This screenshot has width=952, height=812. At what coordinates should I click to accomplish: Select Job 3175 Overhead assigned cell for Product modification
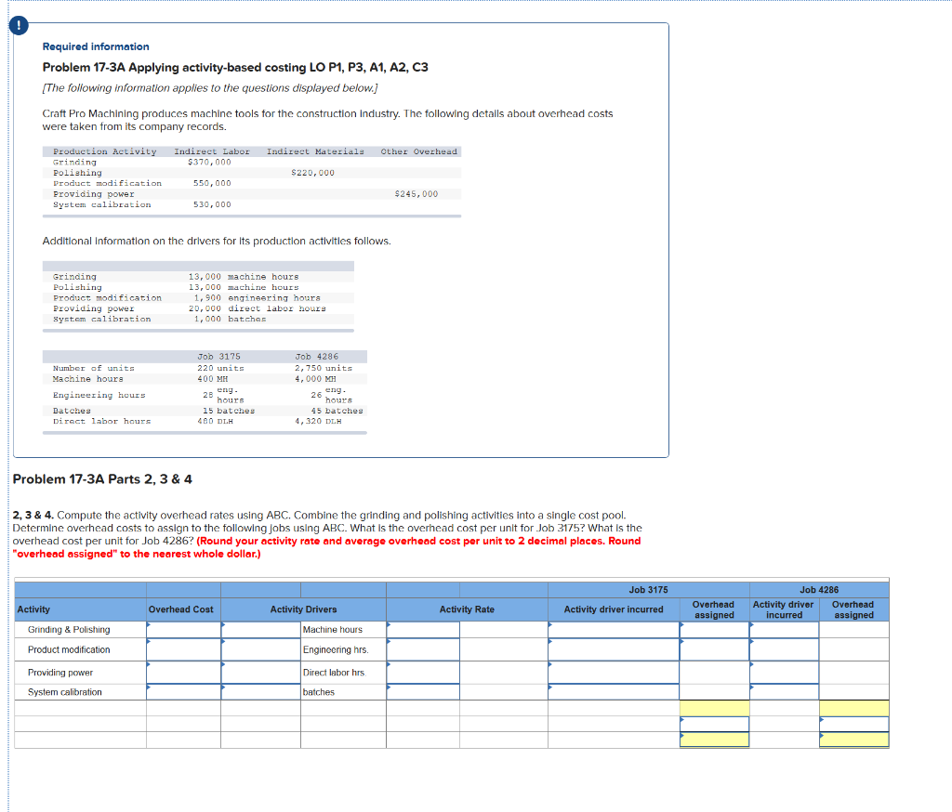point(716,649)
